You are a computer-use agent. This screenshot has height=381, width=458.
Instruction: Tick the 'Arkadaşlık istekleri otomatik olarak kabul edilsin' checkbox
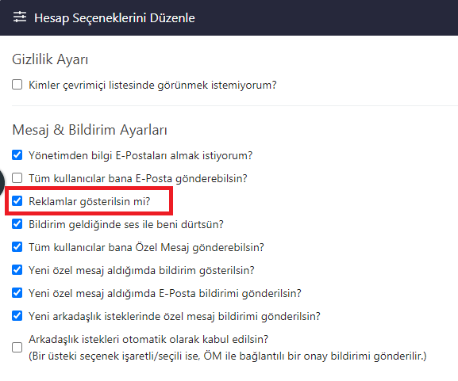(x=17, y=348)
